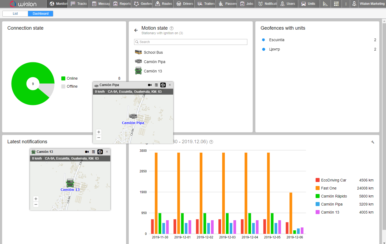Click the back arrow next to Motion state
386x244 pixels.
click(x=136, y=30)
